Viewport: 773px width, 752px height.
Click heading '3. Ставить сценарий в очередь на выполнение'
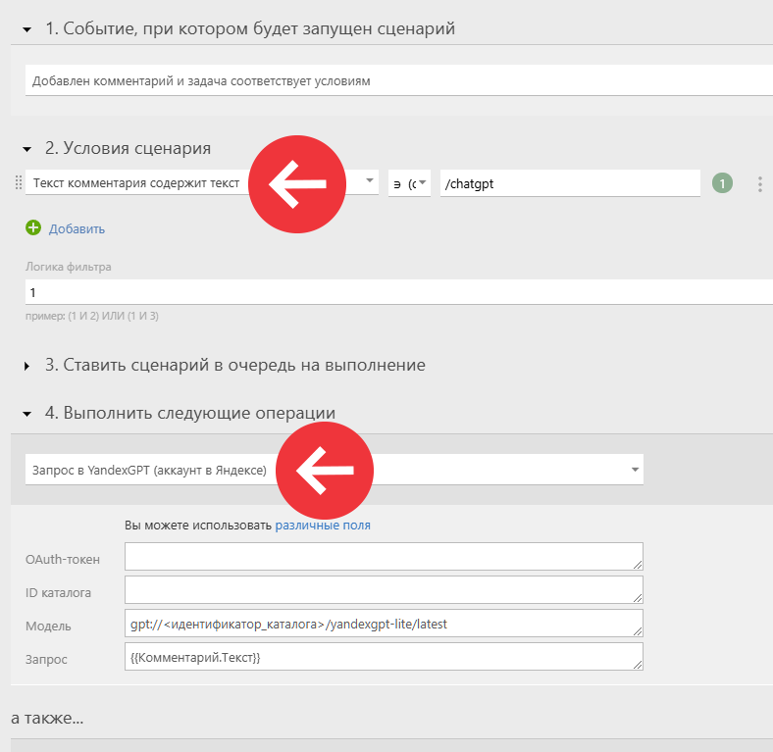[235, 365]
